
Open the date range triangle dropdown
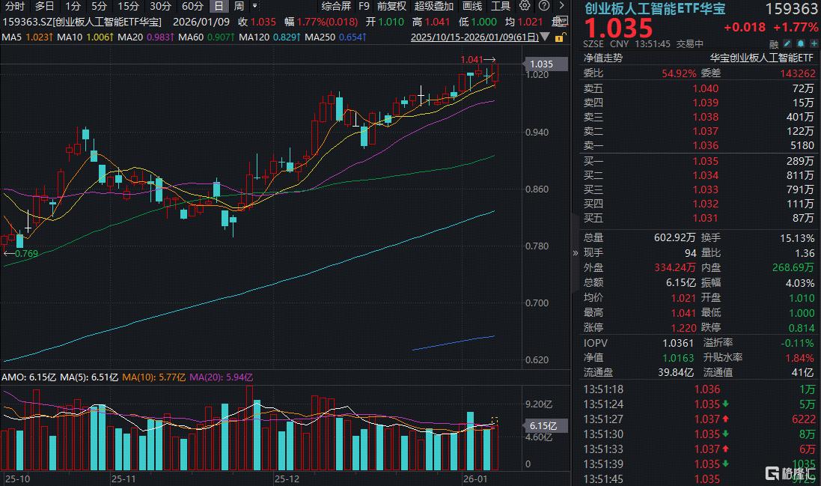tap(545, 37)
